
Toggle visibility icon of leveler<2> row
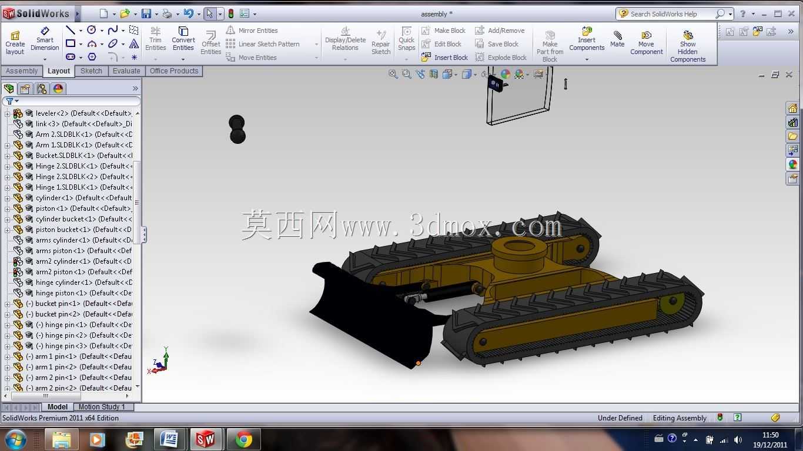tap(29, 113)
